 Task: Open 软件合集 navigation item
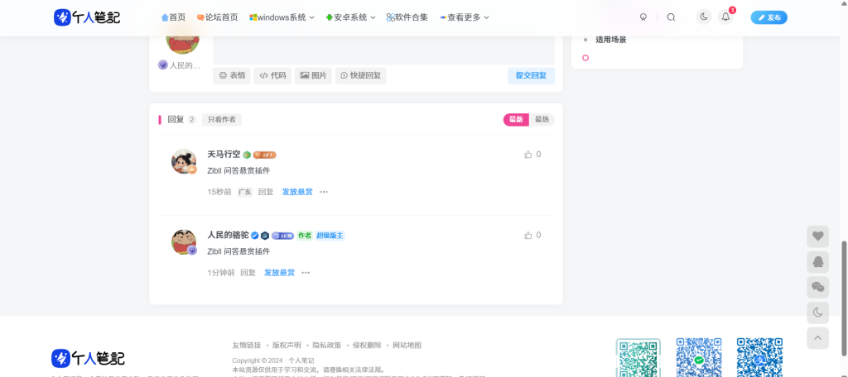(x=407, y=17)
